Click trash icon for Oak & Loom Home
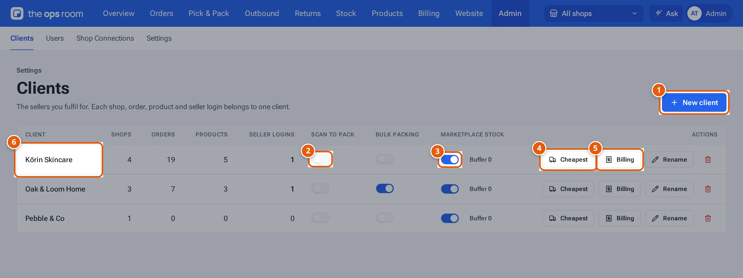The width and height of the screenshot is (743, 278). 707,189
